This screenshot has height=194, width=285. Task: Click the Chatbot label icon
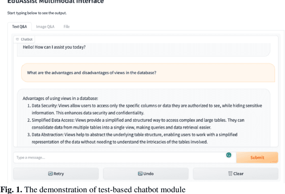click(x=17, y=39)
